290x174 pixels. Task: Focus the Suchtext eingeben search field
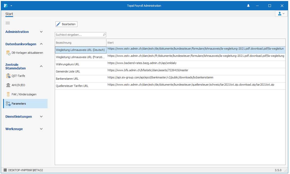(x=78, y=34)
